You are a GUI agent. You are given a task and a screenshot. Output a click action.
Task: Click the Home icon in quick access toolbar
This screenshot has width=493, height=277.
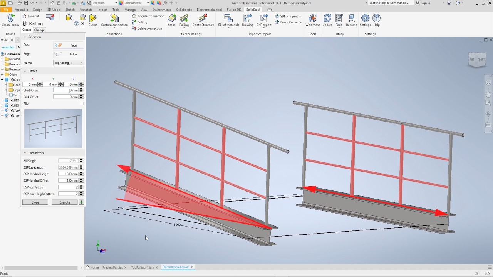tap(52, 3)
